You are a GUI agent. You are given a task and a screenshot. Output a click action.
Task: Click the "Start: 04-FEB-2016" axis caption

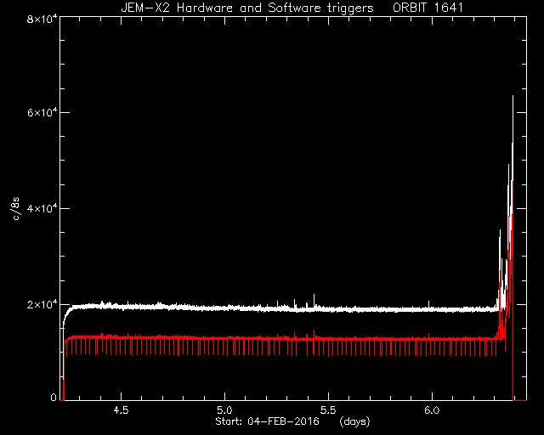[267, 421]
